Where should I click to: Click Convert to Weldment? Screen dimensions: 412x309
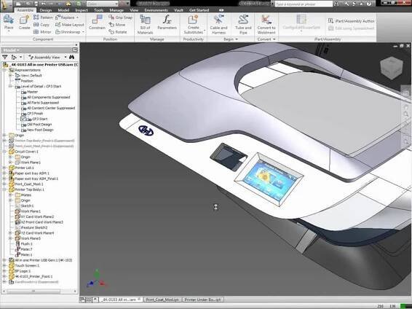tap(266, 24)
